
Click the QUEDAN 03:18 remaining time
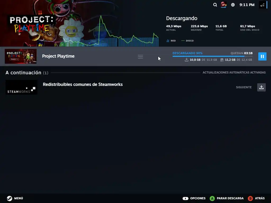pyautogui.click(x=241, y=53)
